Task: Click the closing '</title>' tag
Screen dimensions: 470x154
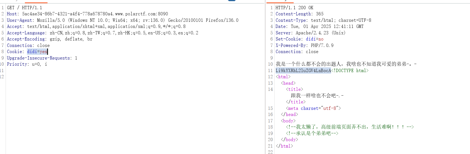Action: (296, 102)
